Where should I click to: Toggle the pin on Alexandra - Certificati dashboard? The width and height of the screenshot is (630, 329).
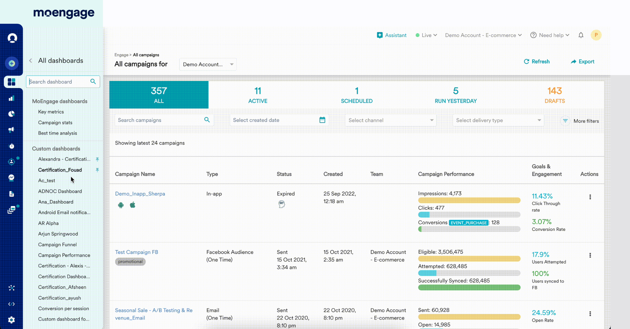[x=97, y=159]
